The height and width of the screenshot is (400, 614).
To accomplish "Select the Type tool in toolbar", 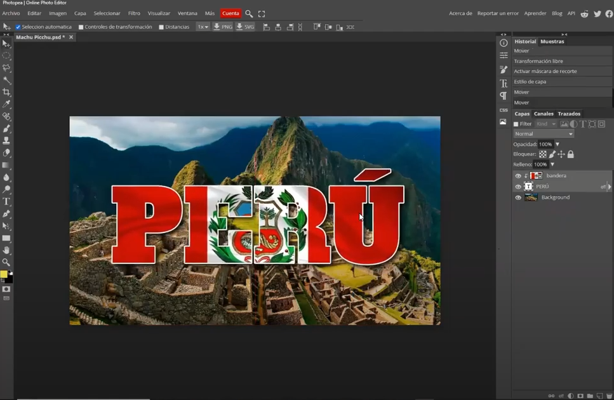I will 6,201.
